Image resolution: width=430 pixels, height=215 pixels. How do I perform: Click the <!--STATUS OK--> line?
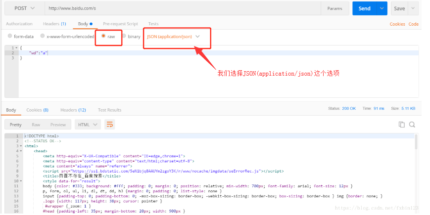(43, 141)
